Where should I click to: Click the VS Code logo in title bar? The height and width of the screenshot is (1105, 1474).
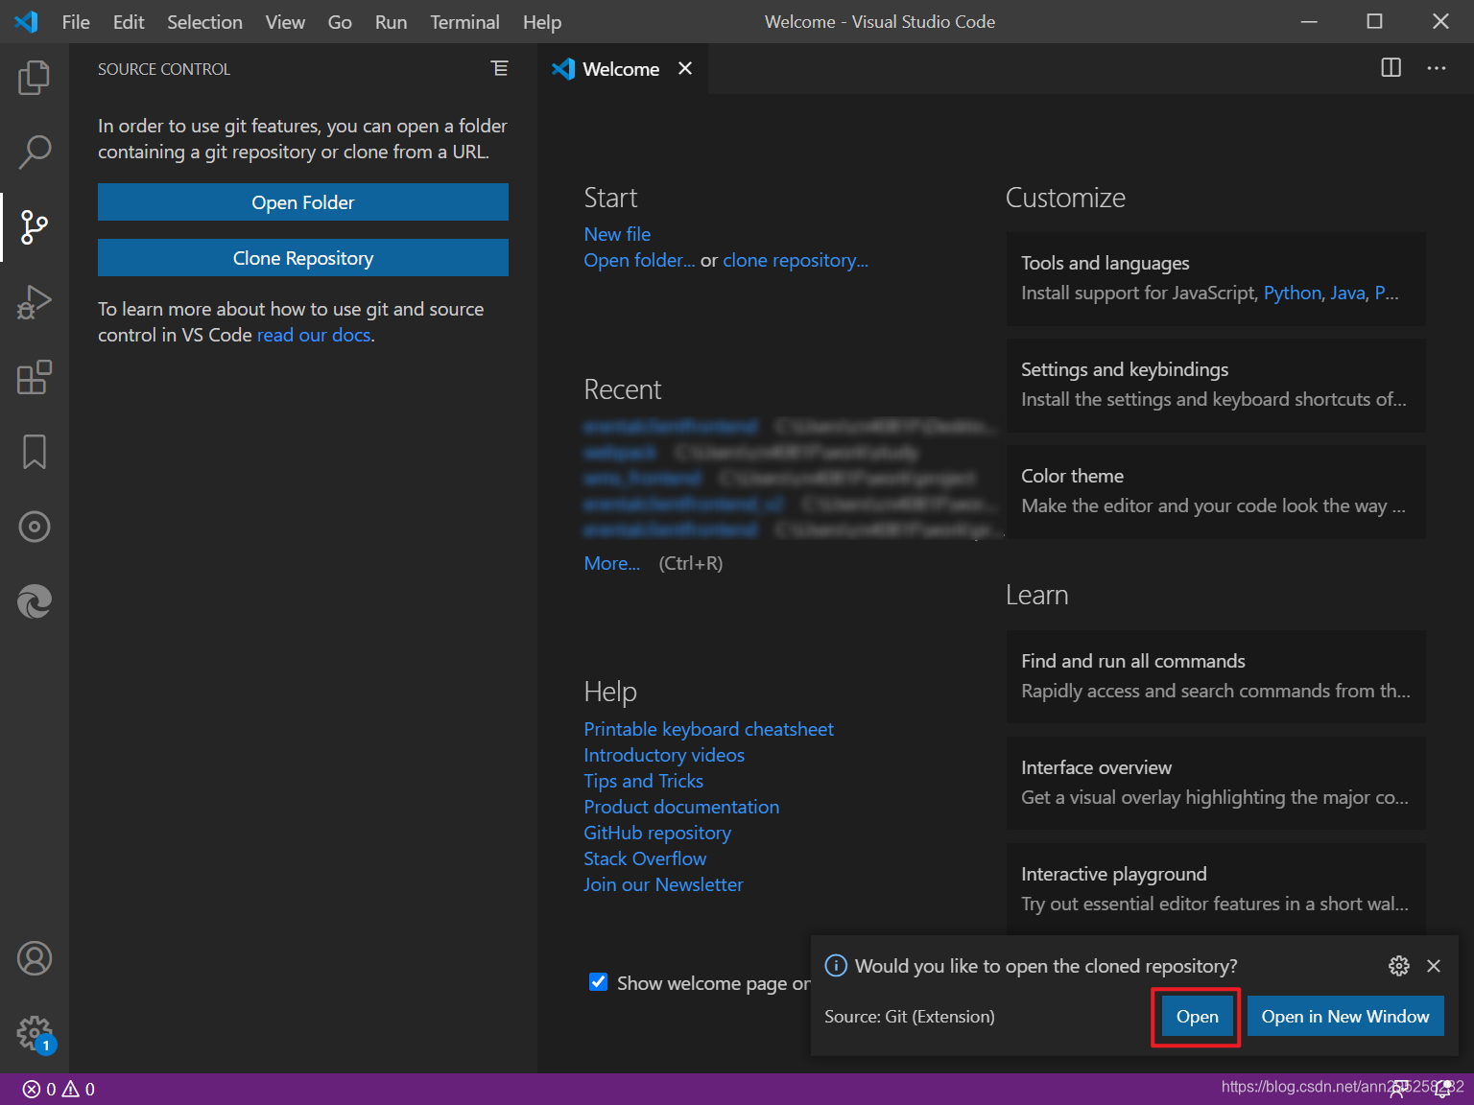point(27,21)
